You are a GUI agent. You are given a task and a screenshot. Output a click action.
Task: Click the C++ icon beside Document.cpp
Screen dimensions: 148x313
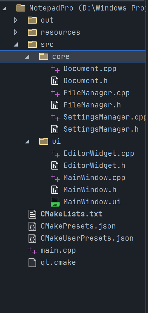[x=55, y=69]
